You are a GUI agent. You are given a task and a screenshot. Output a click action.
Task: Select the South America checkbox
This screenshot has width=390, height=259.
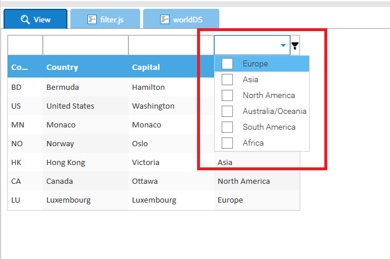(228, 127)
